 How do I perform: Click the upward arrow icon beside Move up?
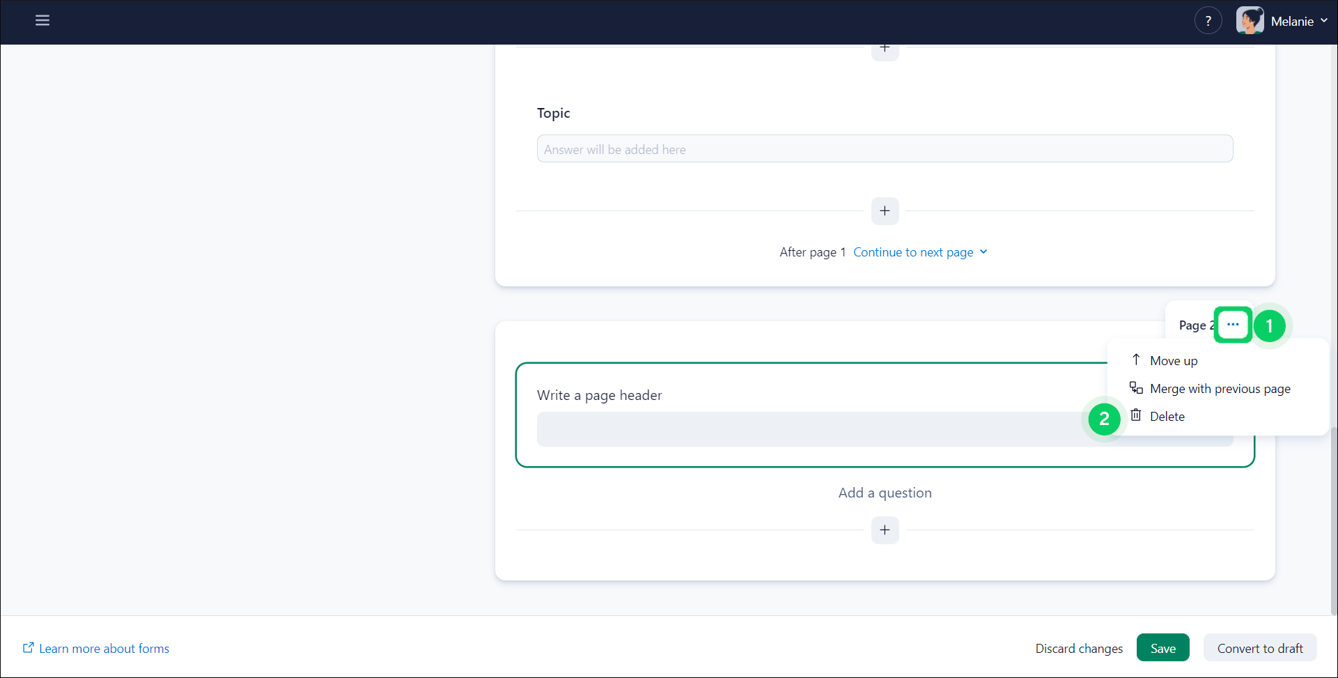tap(1136, 360)
